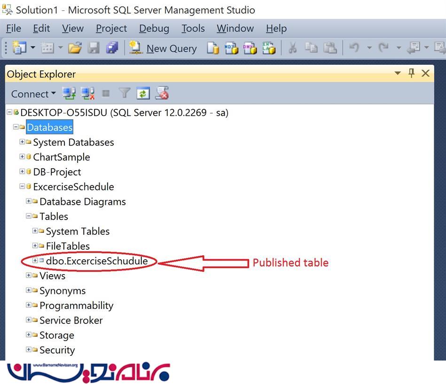Open the Help menu

276,29
